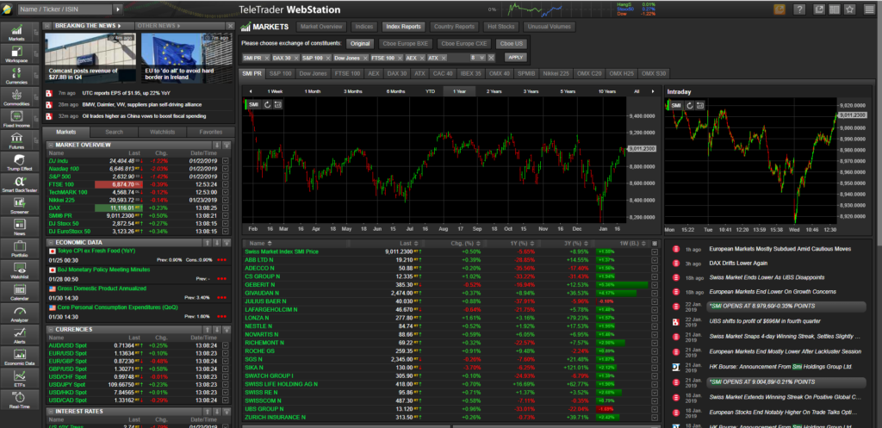This screenshot has width=882, height=428.
Task: Switch to the Hot Stocks tab
Action: click(500, 27)
